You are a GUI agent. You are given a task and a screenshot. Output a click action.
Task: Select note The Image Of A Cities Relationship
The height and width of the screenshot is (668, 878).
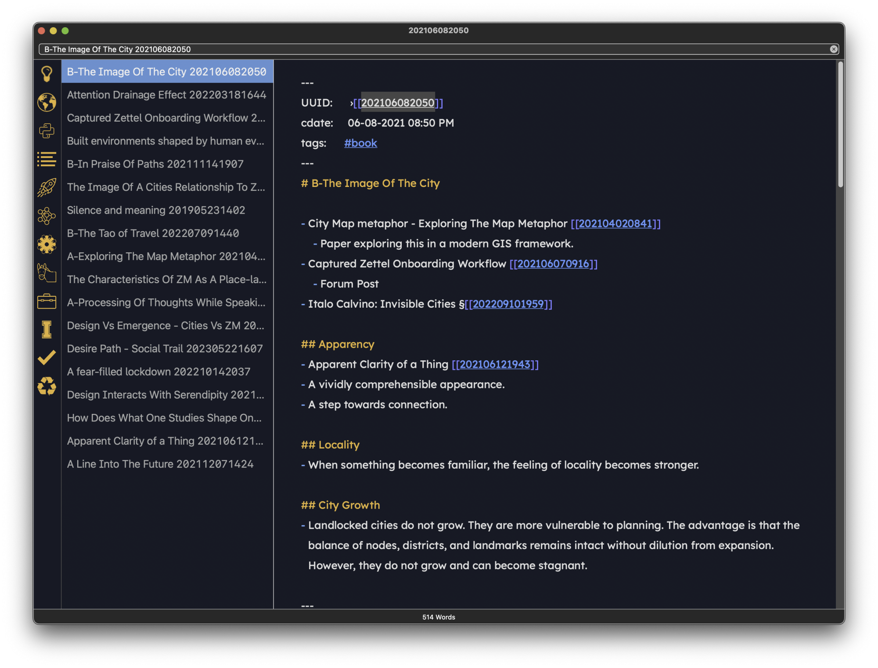[167, 187]
